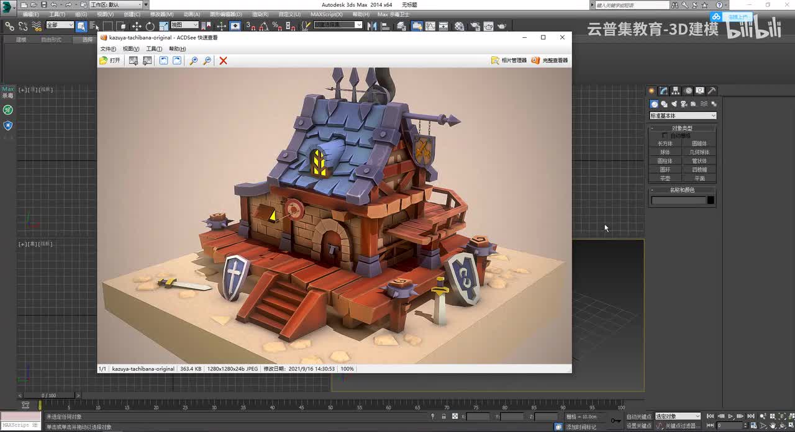Open the Modify panel tab icon
The image size is (795, 432).
click(663, 91)
